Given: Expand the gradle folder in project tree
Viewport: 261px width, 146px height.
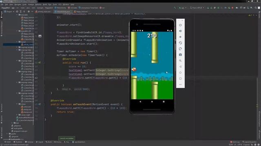Looking at the screenshot, I should pyautogui.click(x=7, y=134).
